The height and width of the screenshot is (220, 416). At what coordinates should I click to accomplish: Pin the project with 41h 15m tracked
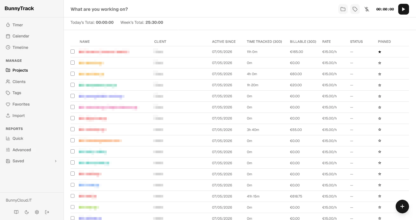379,196
